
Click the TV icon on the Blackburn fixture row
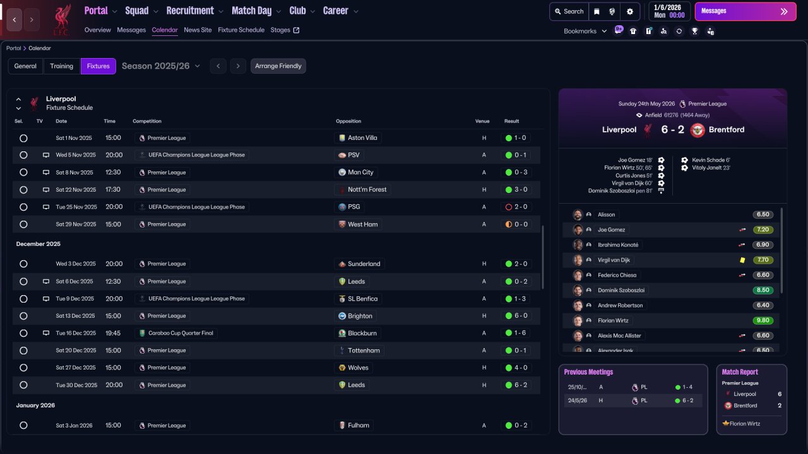(45, 333)
